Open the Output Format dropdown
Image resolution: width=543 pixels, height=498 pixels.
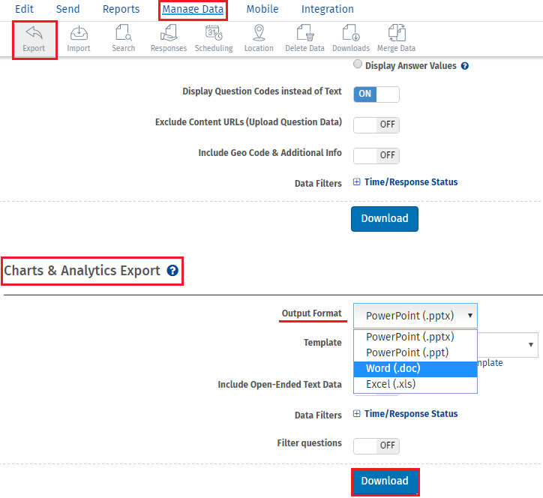(415, 316)
